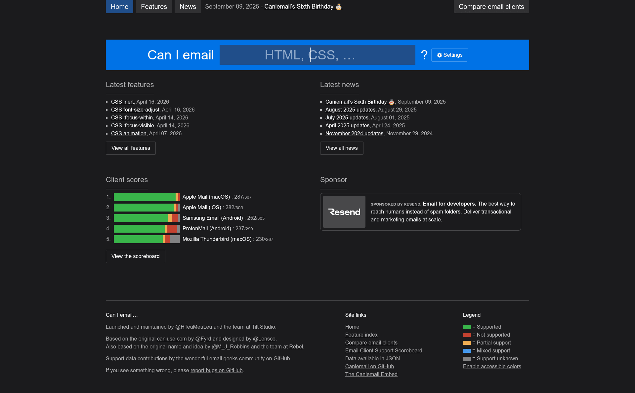This screenshot has width=635, height=393.
Task: Click the orange Partial support swatch
Action: [x=467, y=343]
